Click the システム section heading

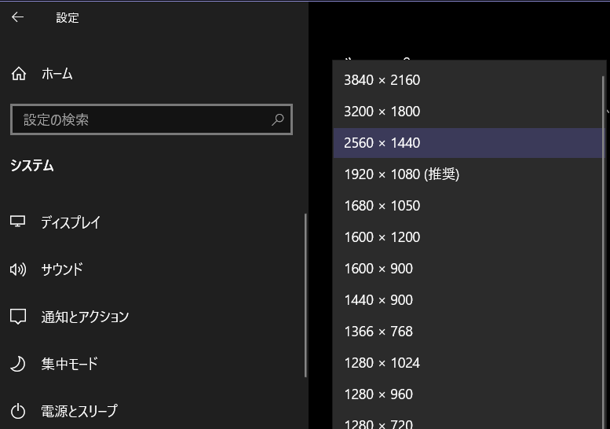point(32,166)
